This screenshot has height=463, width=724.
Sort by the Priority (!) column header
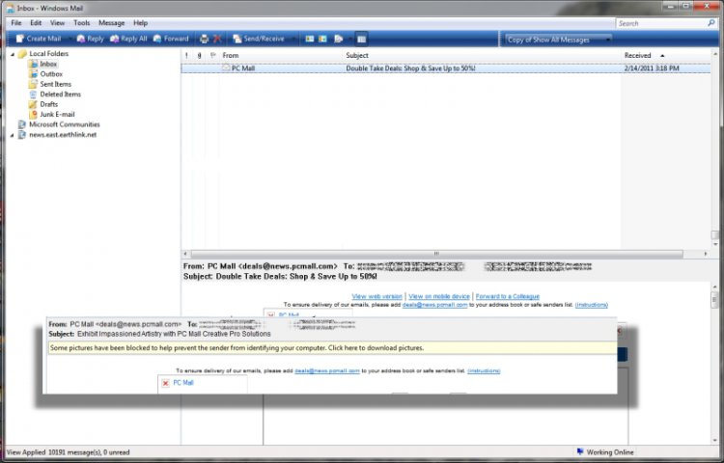pyautogui.click(x=186, y=55)
